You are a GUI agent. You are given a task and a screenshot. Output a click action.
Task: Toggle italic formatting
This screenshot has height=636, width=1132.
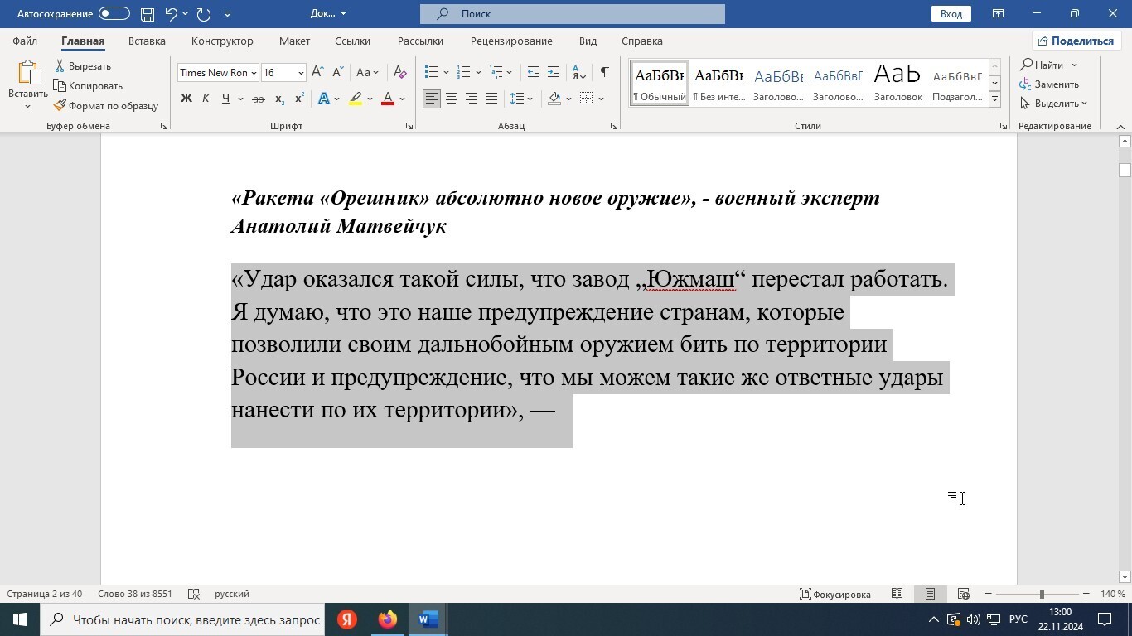coord(206,99)
